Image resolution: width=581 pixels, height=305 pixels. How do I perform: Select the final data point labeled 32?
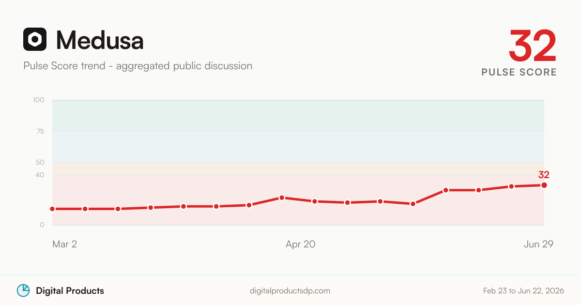click(x=544, y=185)
